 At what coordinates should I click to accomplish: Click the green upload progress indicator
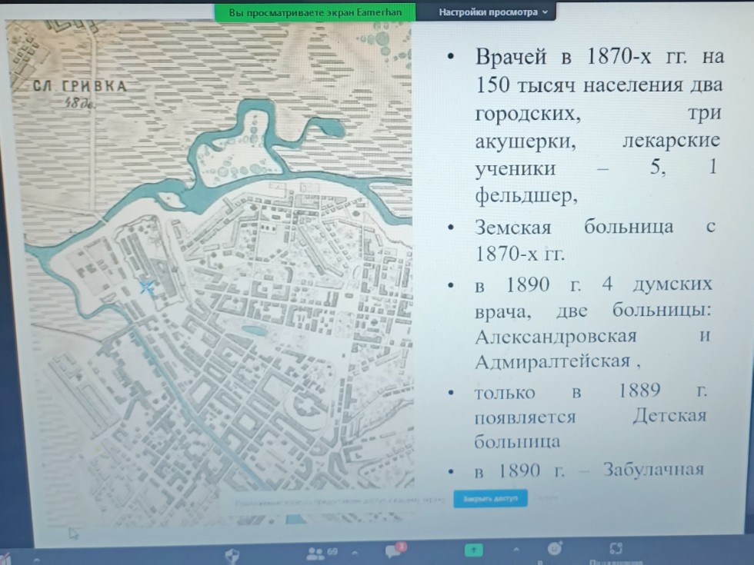coord(472,550)
